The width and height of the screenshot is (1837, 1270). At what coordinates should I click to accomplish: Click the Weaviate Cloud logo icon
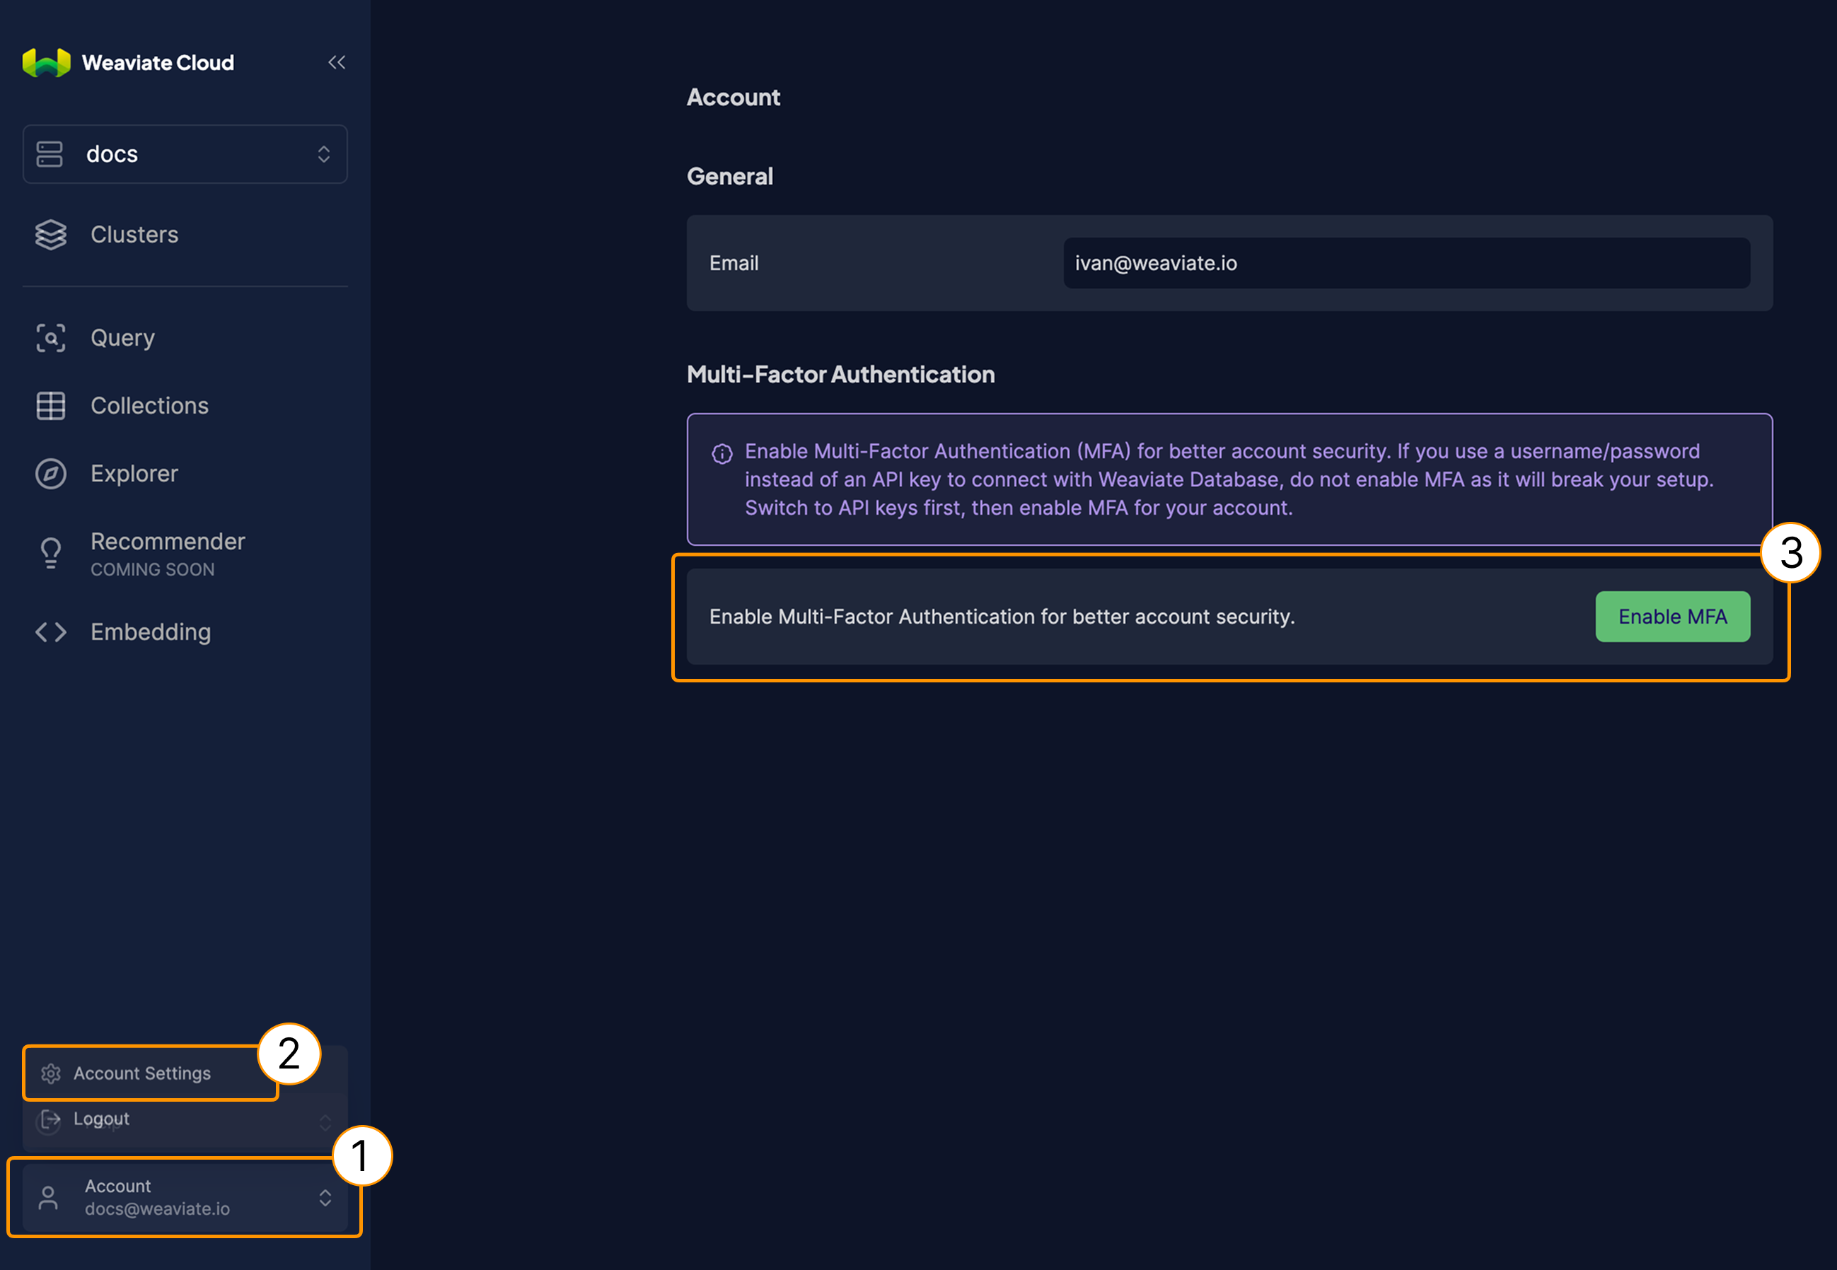46,63
